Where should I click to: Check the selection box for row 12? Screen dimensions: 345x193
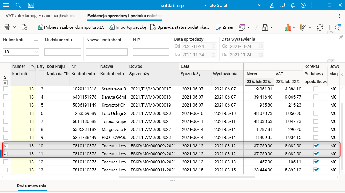pyautogui.click(x=6, y=162)
